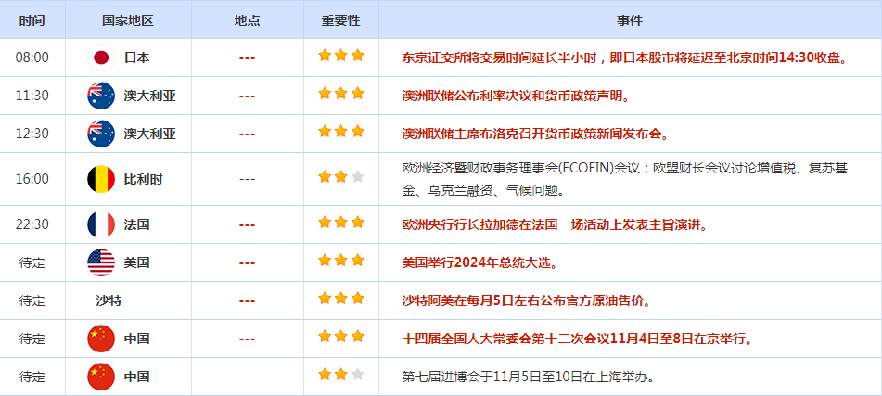This screenshot has height=396, width=882.
Task: Click the 沙特 country name
Action: point(109,300)
